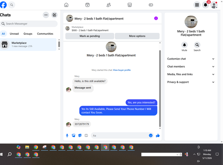Select the Groups chats filter
This screenshot has width=223, height=165.
click(x=28, y=34)
